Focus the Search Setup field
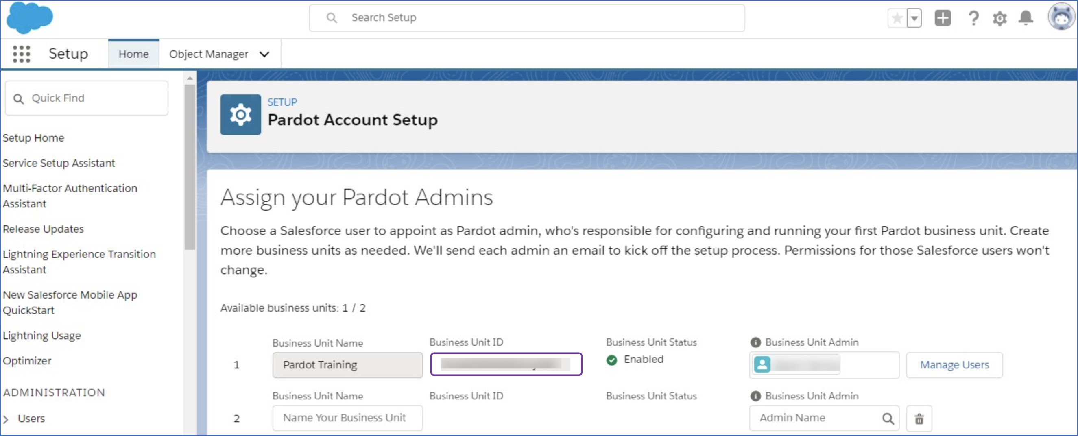 (527, 17)
